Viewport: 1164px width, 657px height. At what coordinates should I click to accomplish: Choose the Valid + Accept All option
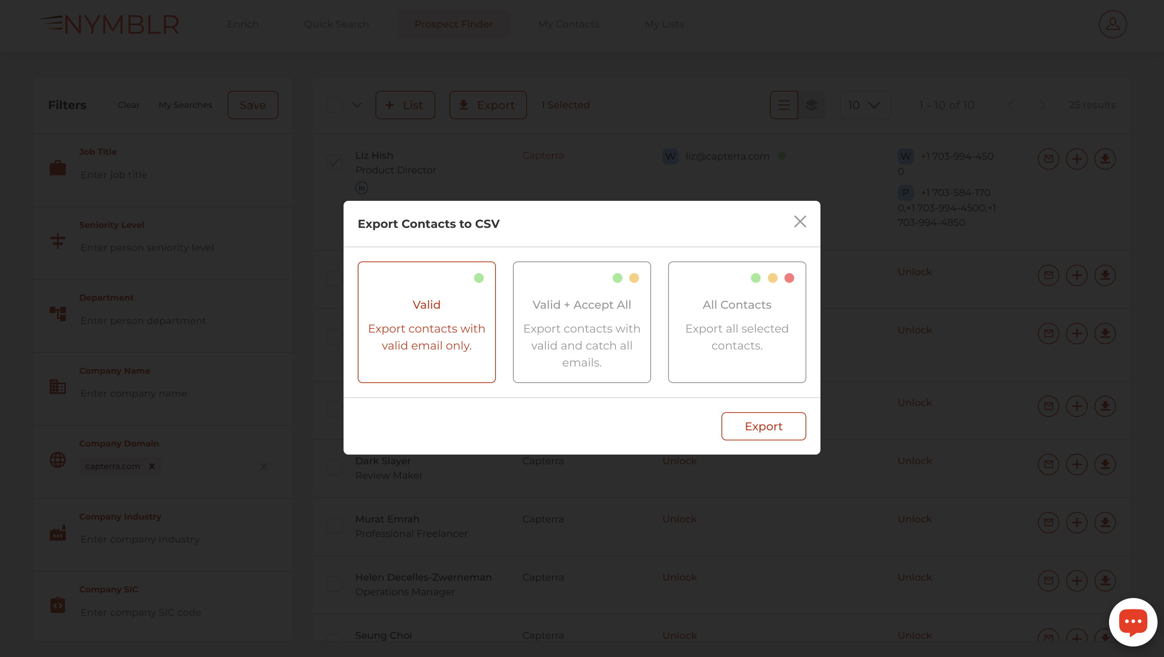(x=582, y=322)
